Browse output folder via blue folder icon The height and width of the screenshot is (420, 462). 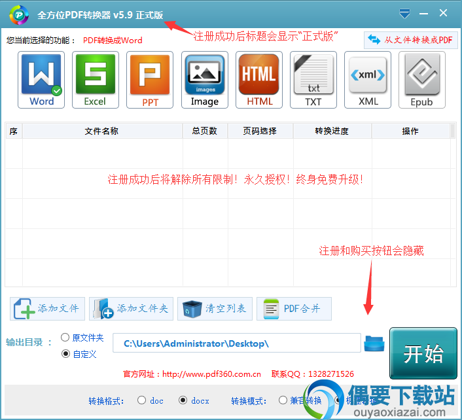tap(374, 343)
